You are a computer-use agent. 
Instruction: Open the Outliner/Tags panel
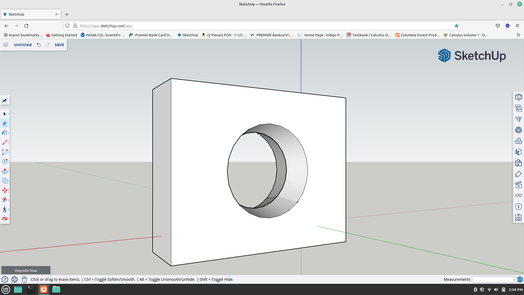[519, 108]
